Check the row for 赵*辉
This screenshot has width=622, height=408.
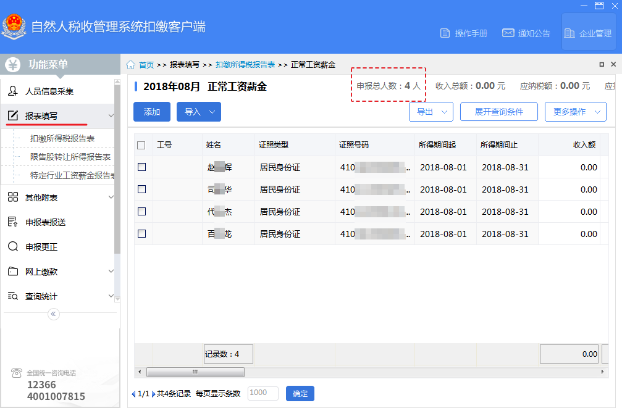(141, 167)
